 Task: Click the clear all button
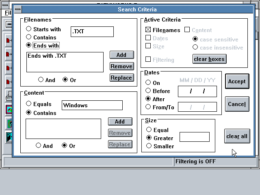pos(237,136)
